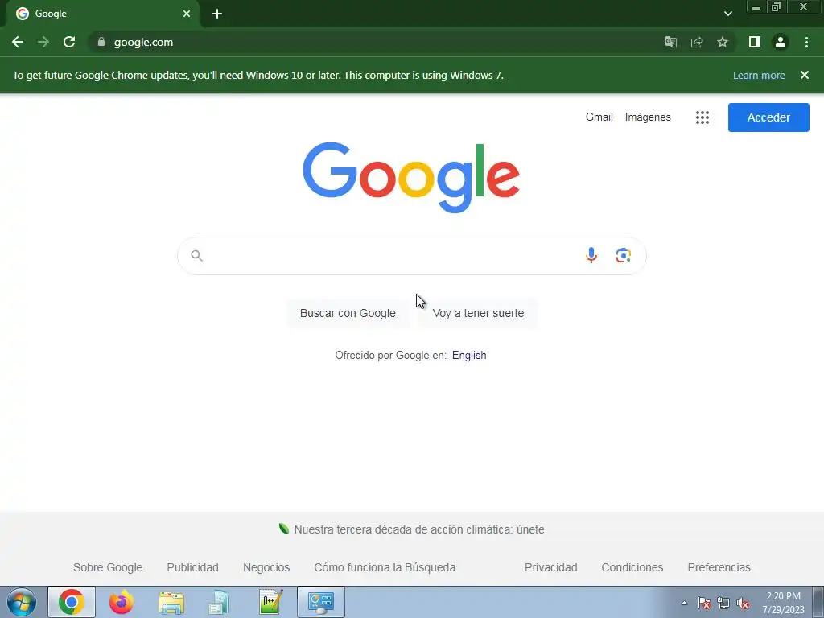This screenshot has width=824, height=618.
Task: Start voice search with the microphone
Action: (591, 255)
